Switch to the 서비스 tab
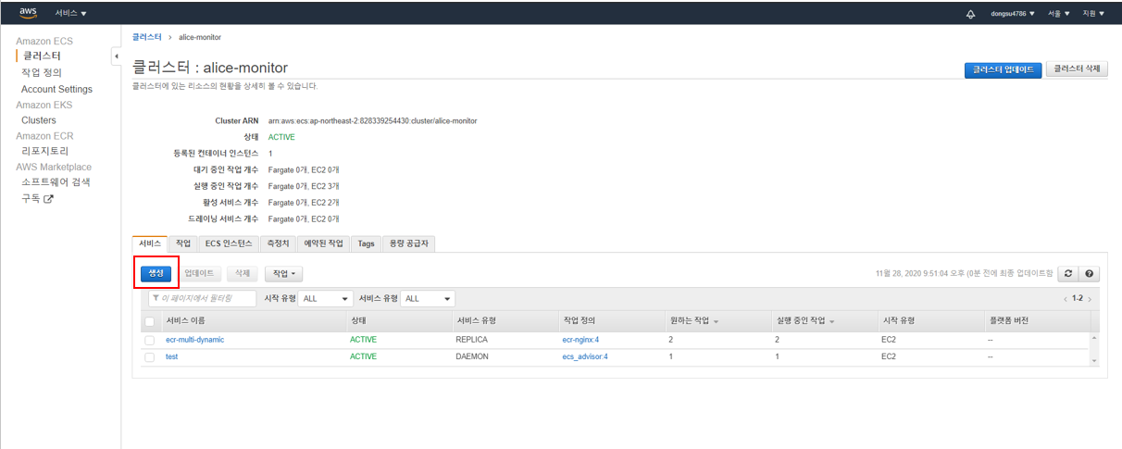 pos(149,243)
